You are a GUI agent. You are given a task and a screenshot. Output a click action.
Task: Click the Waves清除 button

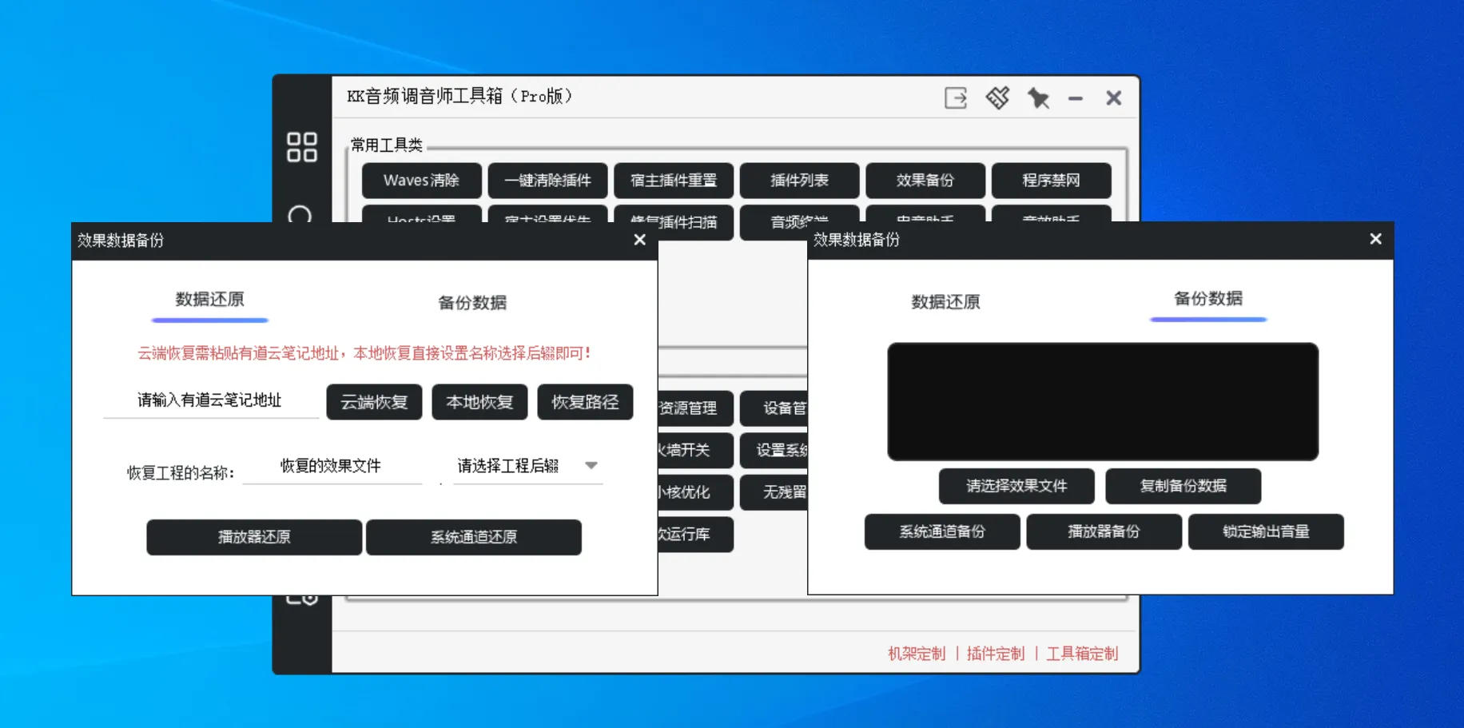[x=421, y=181]
